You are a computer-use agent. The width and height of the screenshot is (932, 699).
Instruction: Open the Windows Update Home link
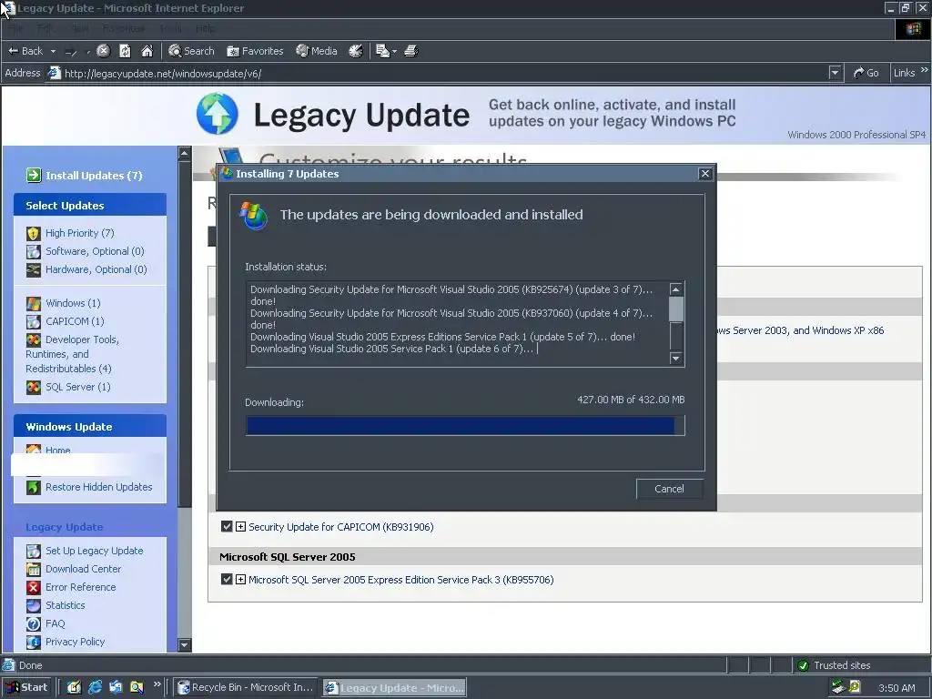(57, 450)
